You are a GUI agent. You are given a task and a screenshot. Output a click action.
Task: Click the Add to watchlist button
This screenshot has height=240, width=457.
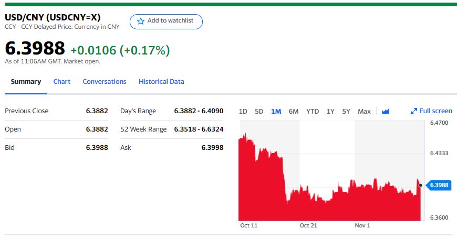pos(166,21)
